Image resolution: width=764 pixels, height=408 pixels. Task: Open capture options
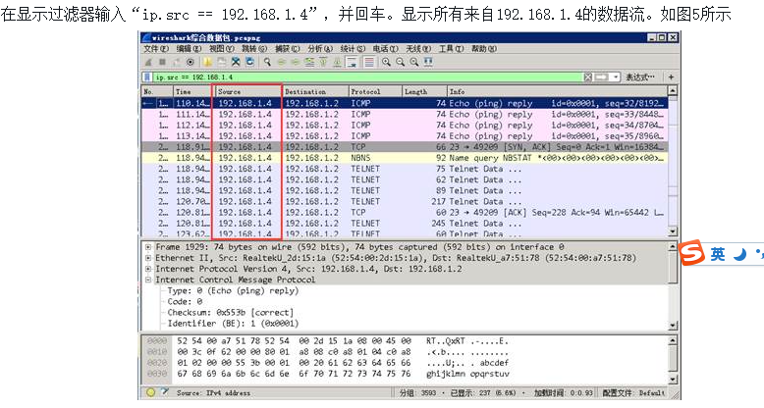(x=191, y=63)
